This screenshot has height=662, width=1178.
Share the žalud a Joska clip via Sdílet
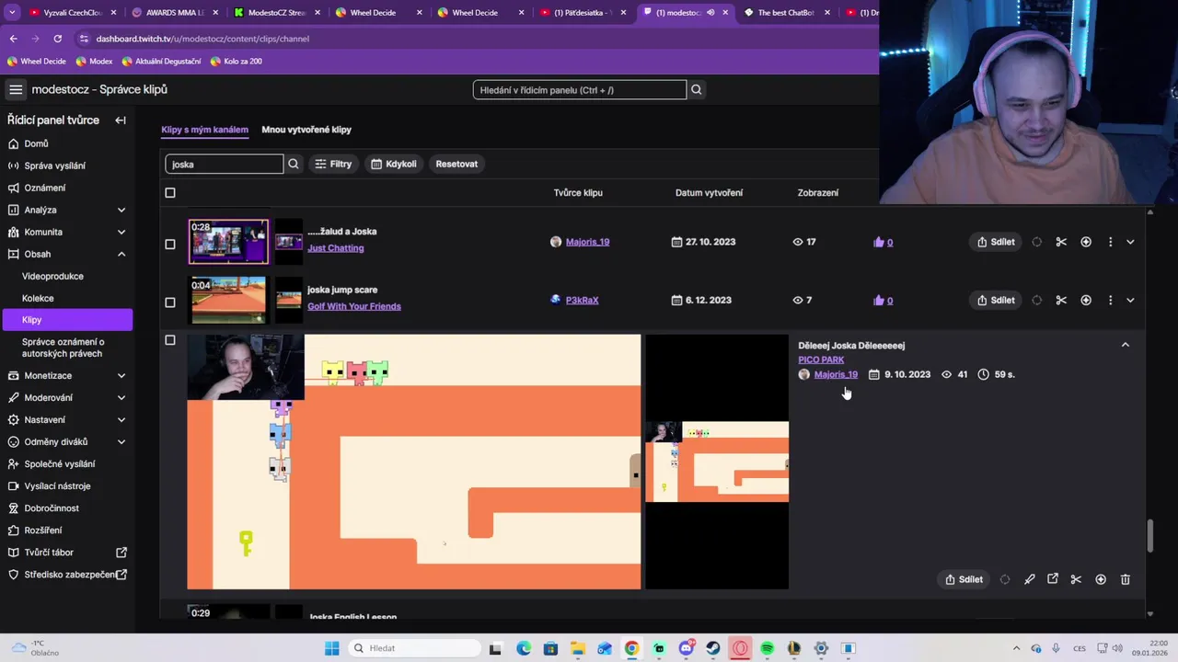click(x=995, y=242)
